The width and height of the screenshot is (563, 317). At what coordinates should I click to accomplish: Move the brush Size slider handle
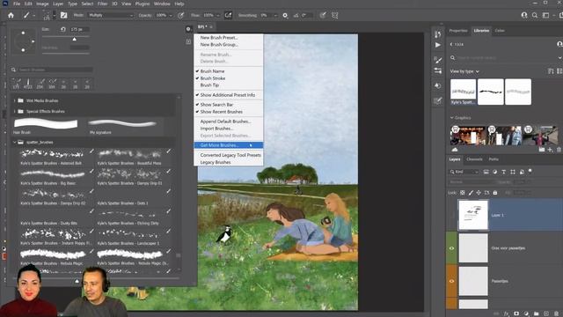point(74,39)
